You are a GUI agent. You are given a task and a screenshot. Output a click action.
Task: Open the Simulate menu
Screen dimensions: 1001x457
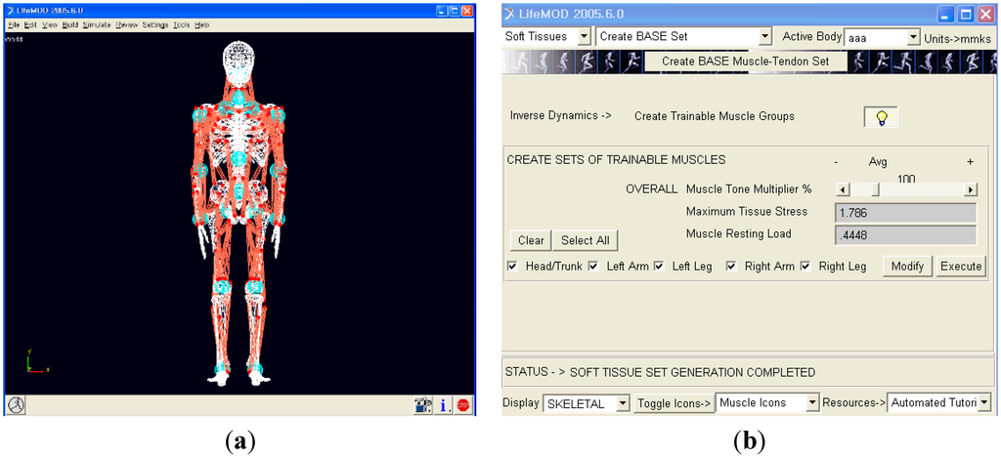97,24
